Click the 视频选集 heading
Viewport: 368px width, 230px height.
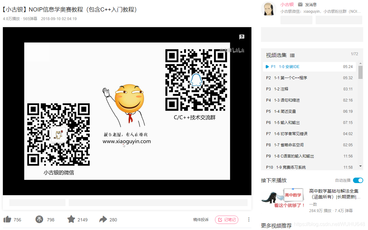(x=276, y=55)
